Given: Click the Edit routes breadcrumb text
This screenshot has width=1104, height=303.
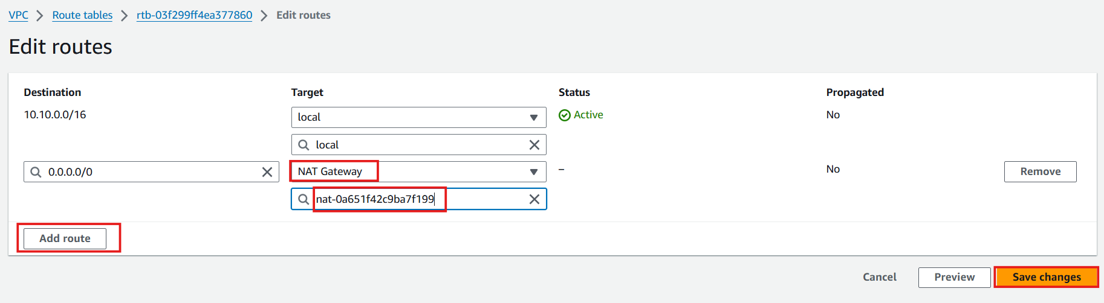Looking at the screenshot, I should coord(304,15).
